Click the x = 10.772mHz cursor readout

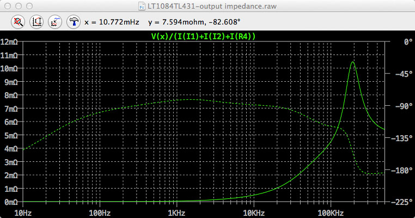[112, 22]
